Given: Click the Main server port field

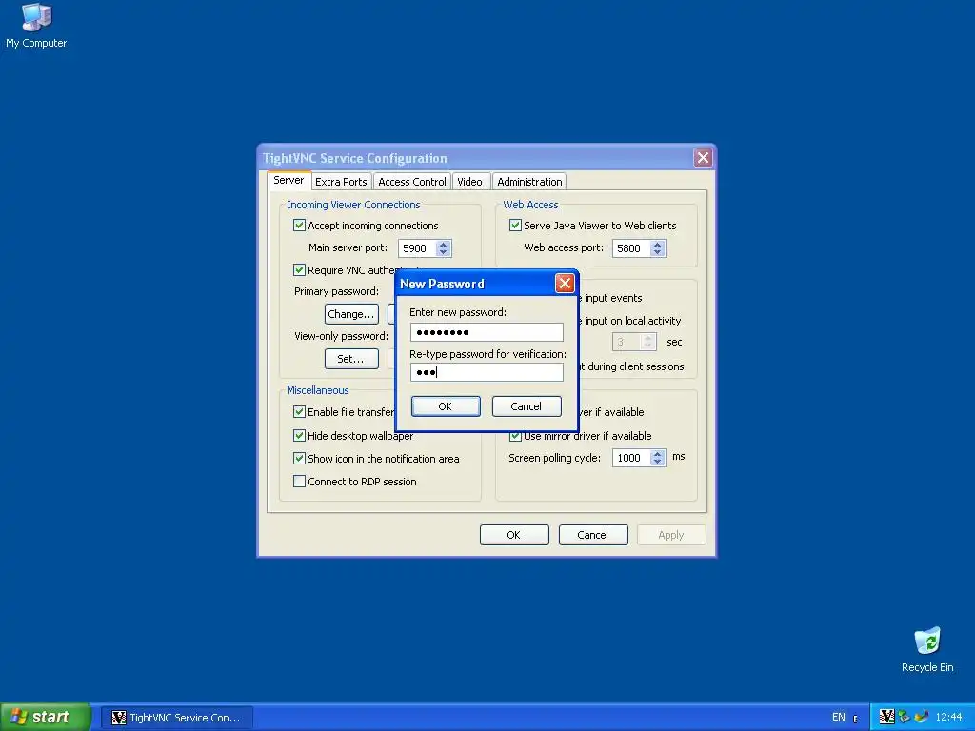Looking at the screenshot, I should coord(417,248).
